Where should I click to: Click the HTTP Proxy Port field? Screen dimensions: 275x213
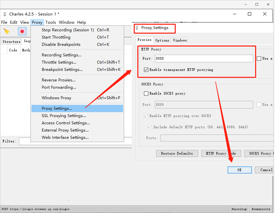[x=204, y=59]
